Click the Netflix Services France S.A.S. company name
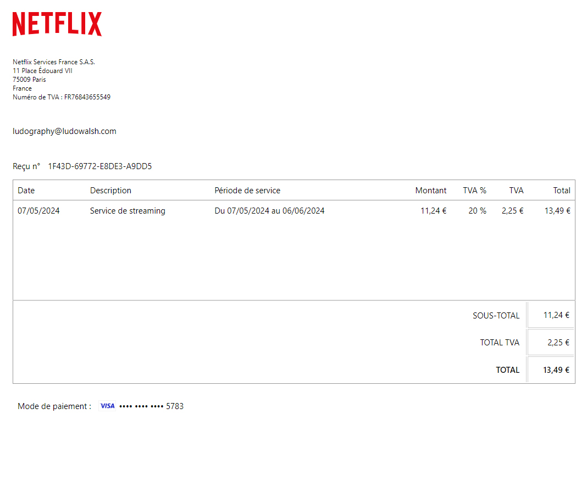This screenshot has height=481, width=587. [54, 62]
